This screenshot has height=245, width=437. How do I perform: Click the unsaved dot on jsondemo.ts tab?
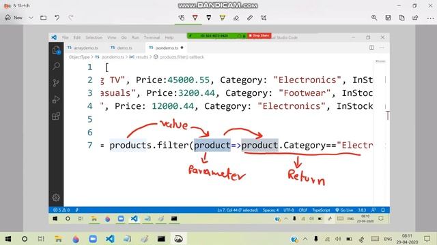182,48
